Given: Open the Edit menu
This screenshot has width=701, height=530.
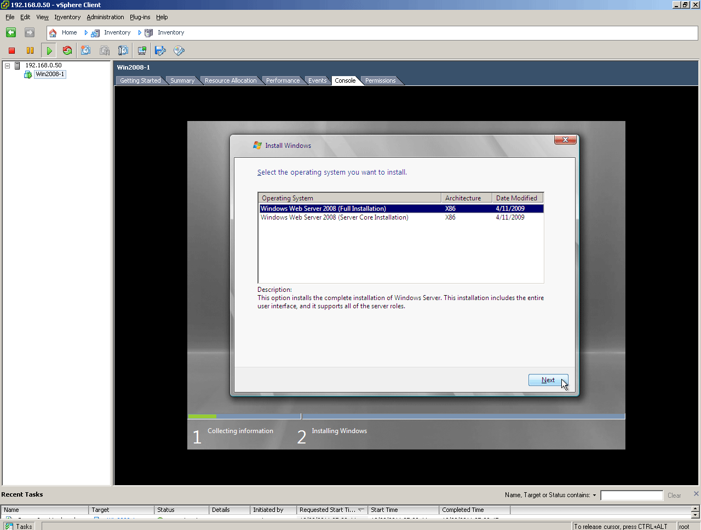Looking at the screenshot, I should tap(25, 17).
